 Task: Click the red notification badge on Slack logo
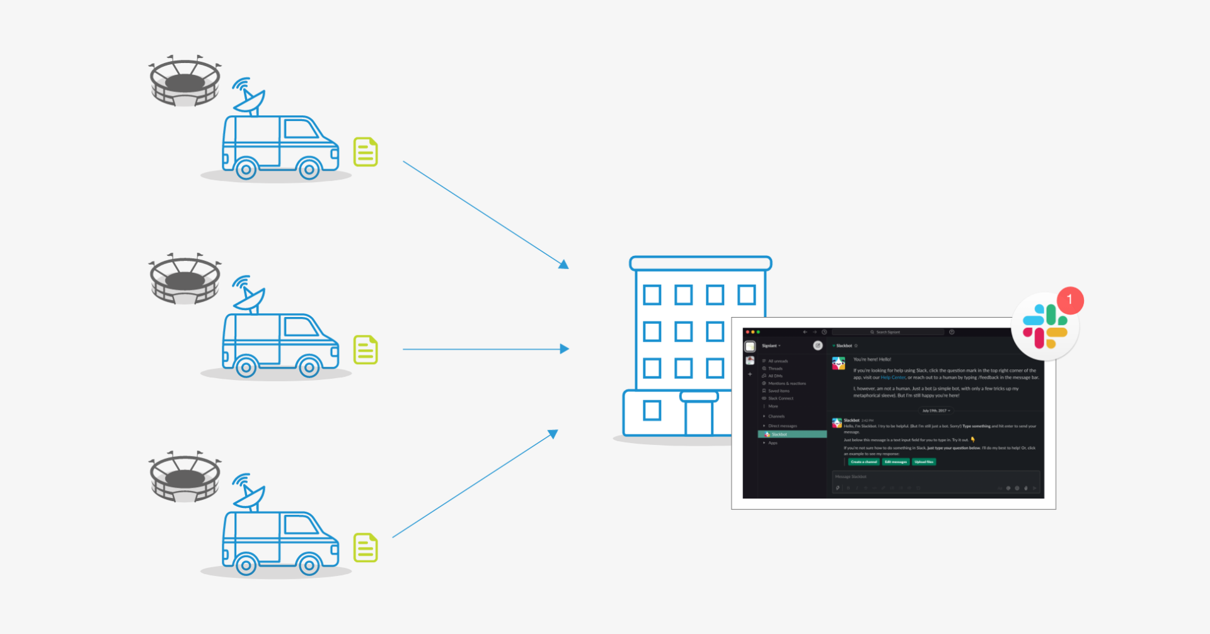point(1070,300)
